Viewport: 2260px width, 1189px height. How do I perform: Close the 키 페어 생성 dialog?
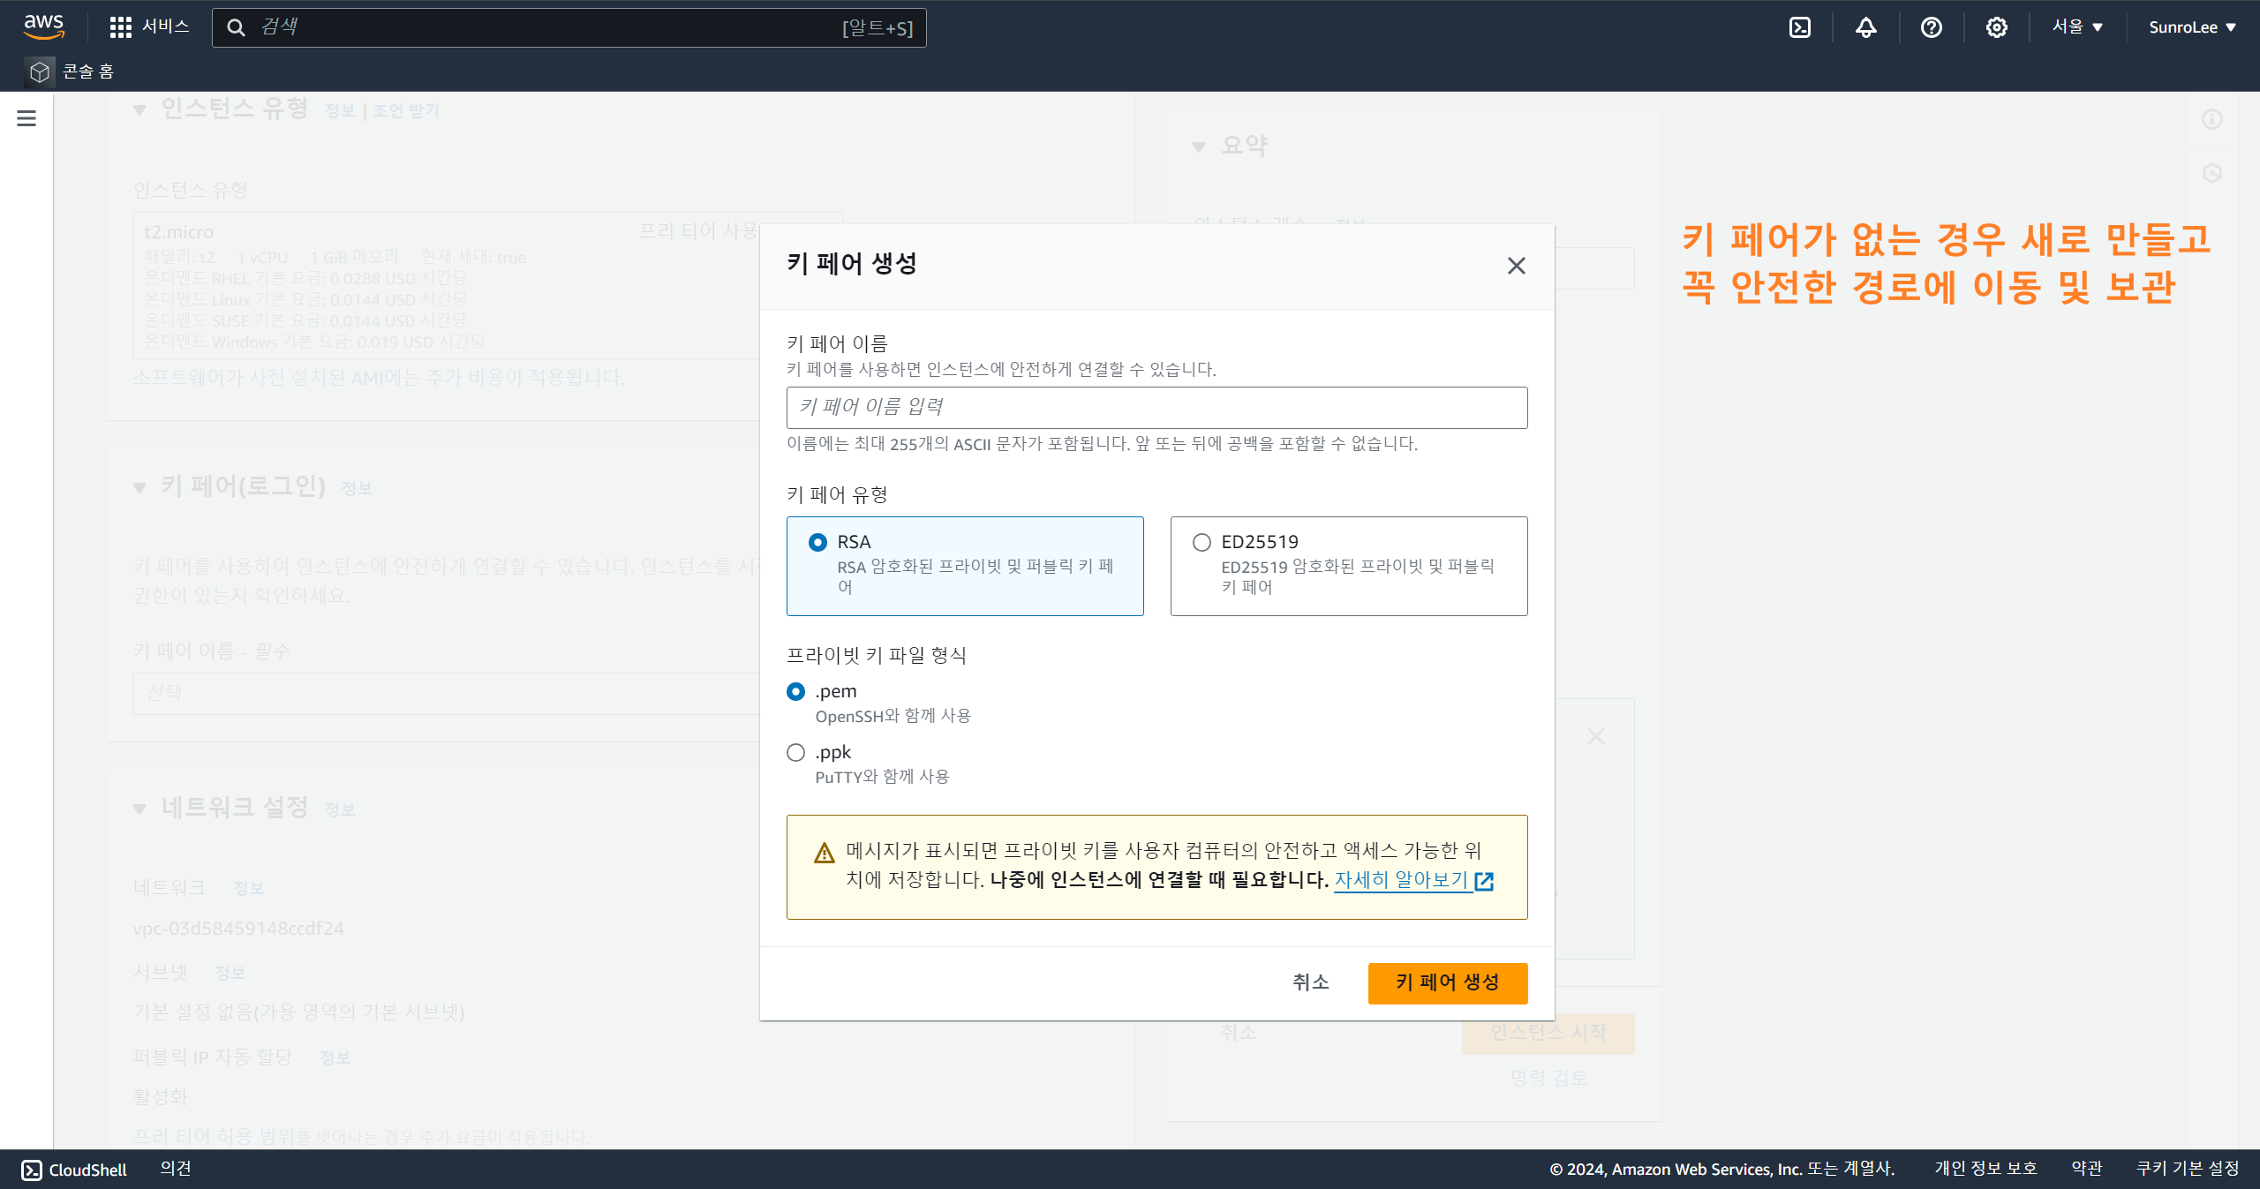coord(1516,266)
